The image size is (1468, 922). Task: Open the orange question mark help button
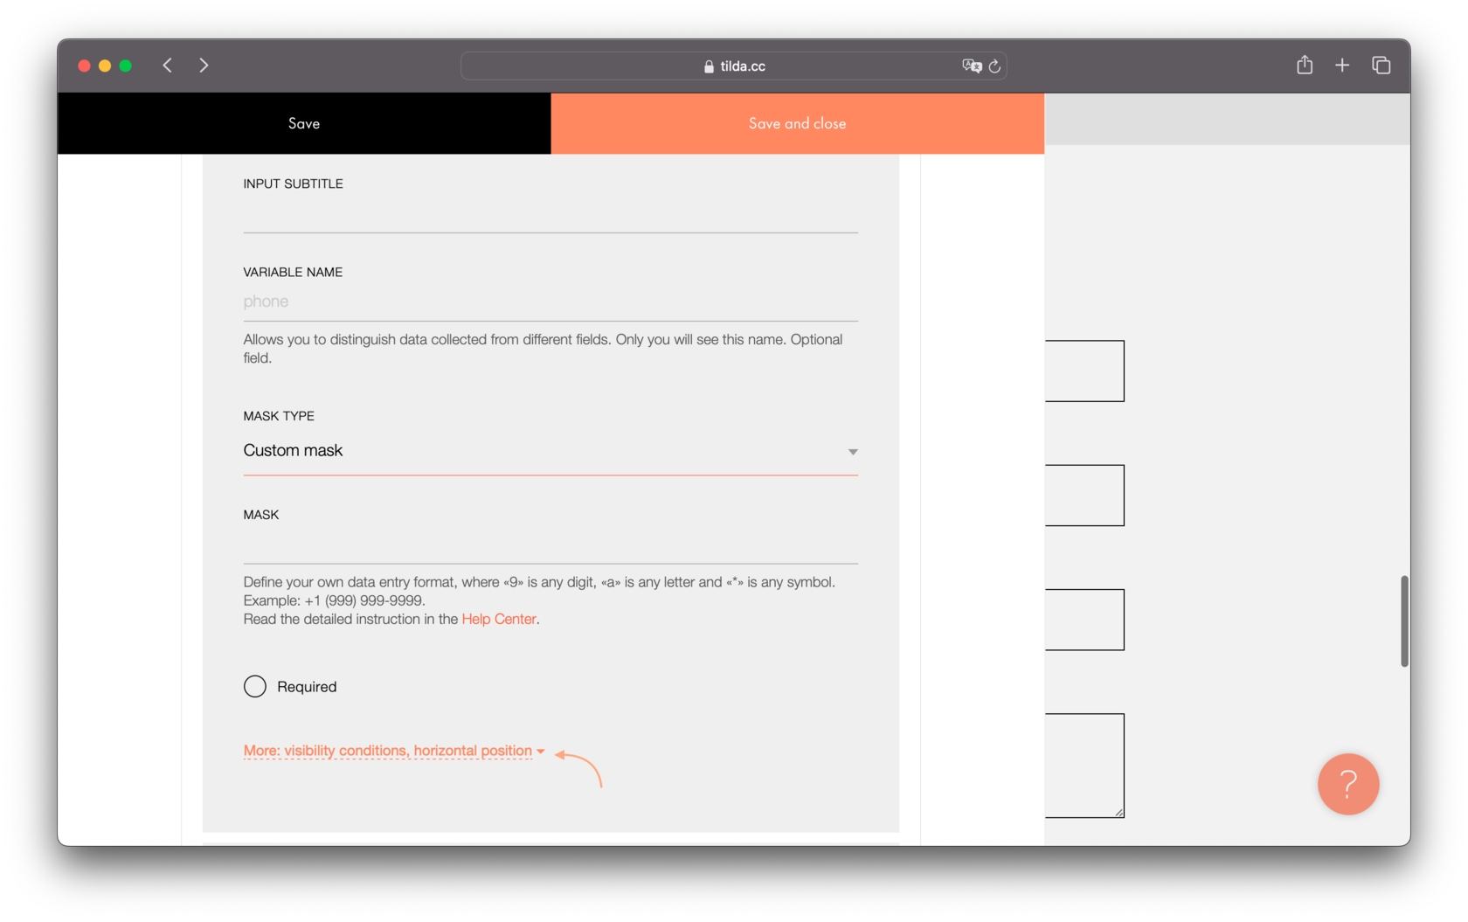click(x=1348, y=784)
